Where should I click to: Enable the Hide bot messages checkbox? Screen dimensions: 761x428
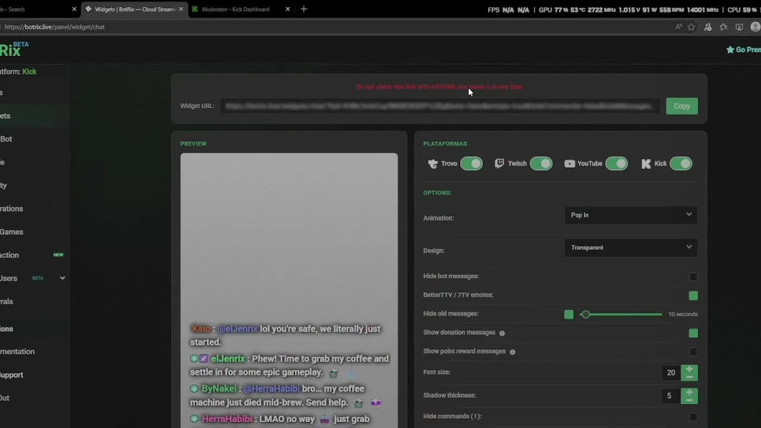693,277
